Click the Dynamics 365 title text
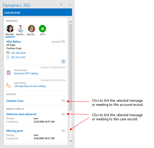Viewport: 154px width, 148px height. tap(16, 5)
